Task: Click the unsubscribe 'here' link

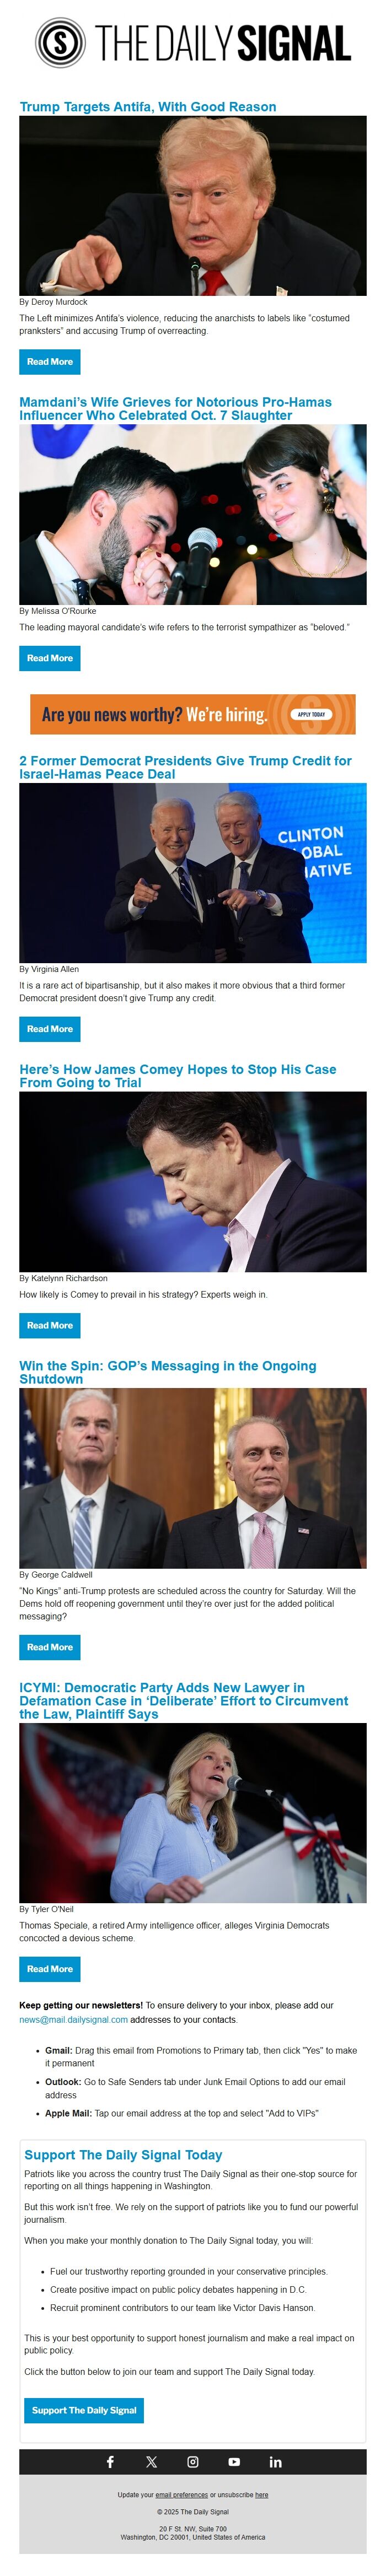Action: tap(261, 2494)
